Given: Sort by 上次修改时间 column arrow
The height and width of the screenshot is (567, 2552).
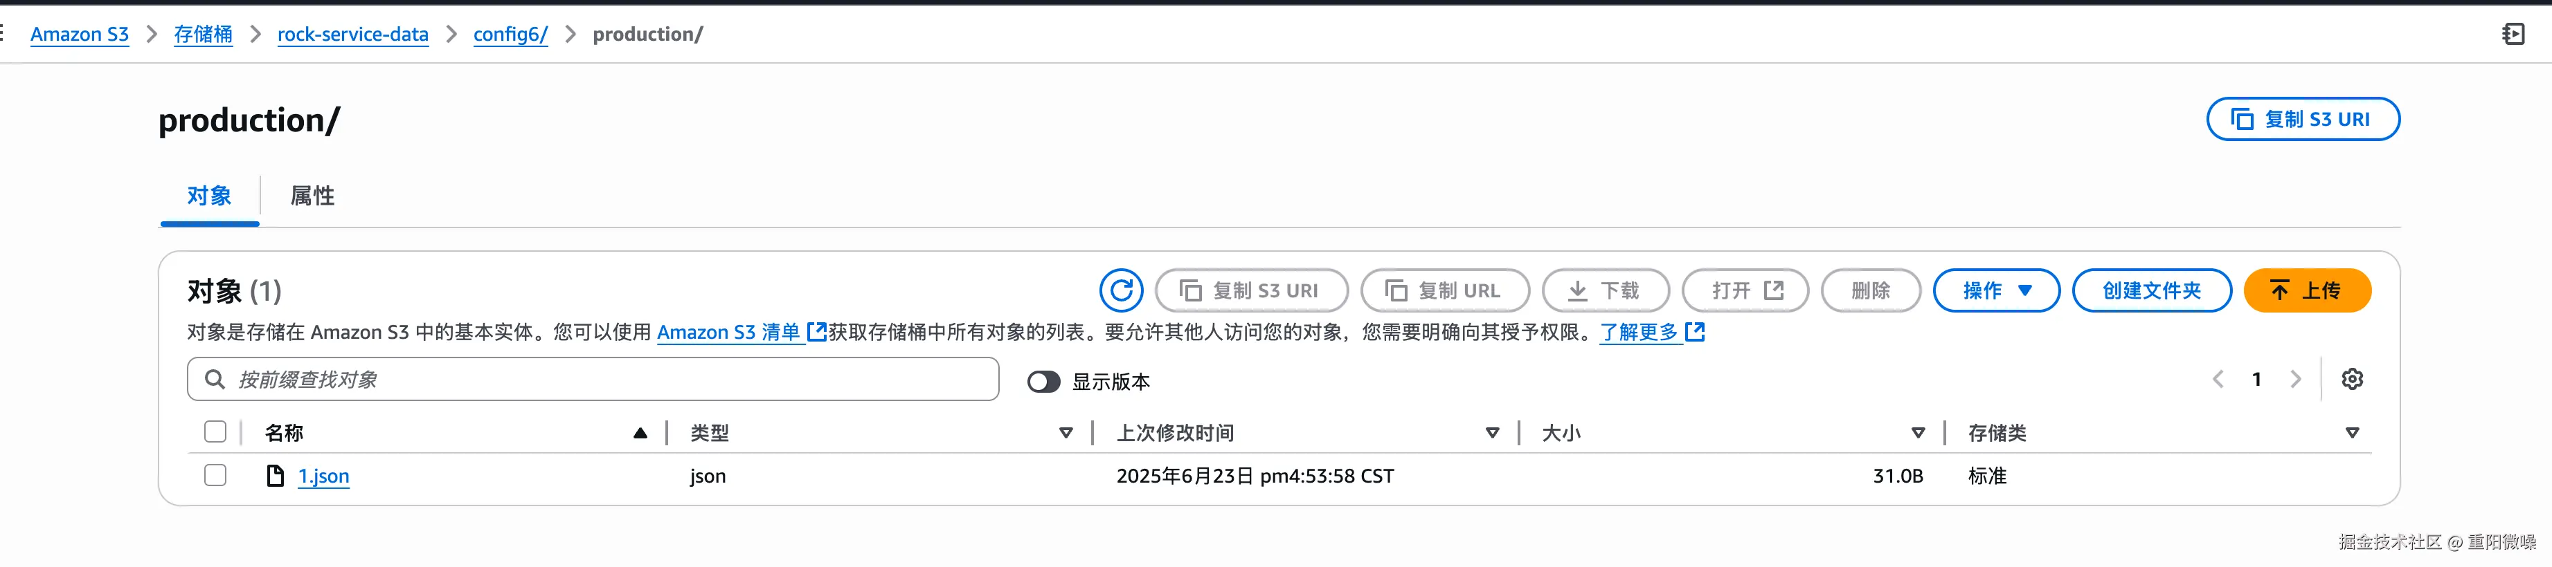Looking at the screenshot, I should point(1492,432).
